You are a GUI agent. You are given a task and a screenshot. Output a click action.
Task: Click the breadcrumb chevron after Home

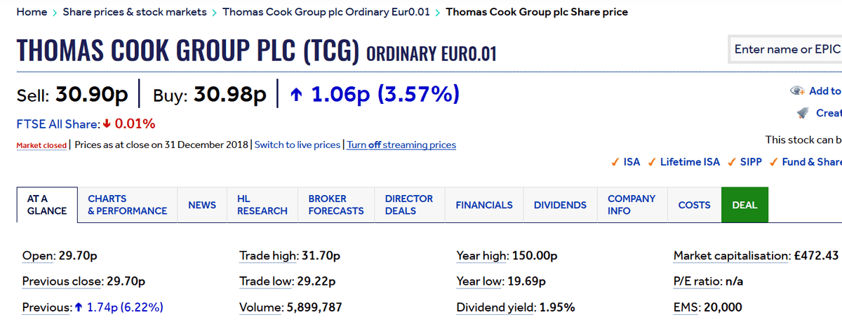(55, 12)
